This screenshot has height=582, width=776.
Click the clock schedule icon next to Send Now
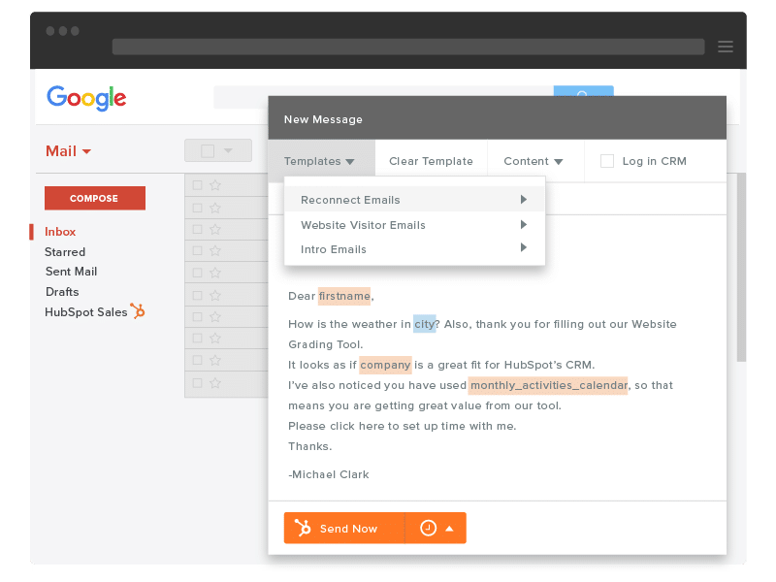(x=428, y=528)
